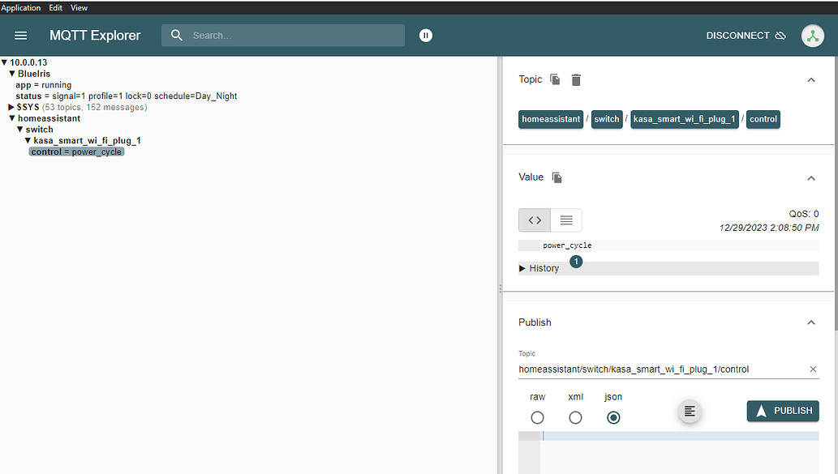Select the app = running row

[43, 85]
